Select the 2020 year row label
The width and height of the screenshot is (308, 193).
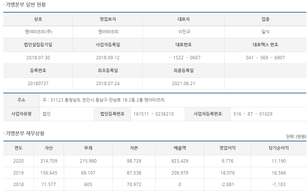(x=19, y=161)
